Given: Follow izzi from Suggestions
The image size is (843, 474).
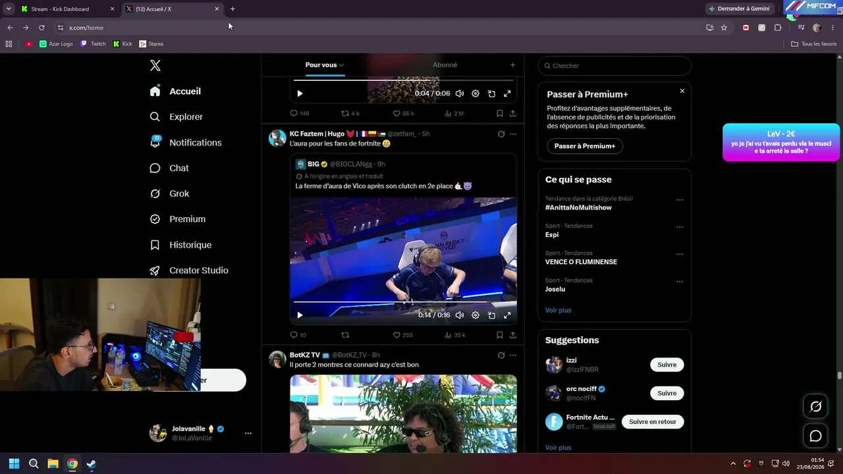Looking at the screenshot, I should pos(666,365).
